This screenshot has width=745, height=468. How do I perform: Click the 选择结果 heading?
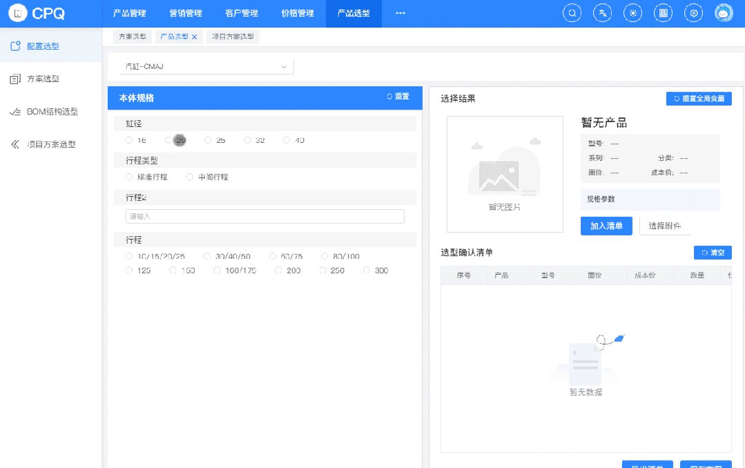458,98
